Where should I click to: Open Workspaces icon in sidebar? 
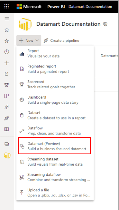(x=7, y=144)
